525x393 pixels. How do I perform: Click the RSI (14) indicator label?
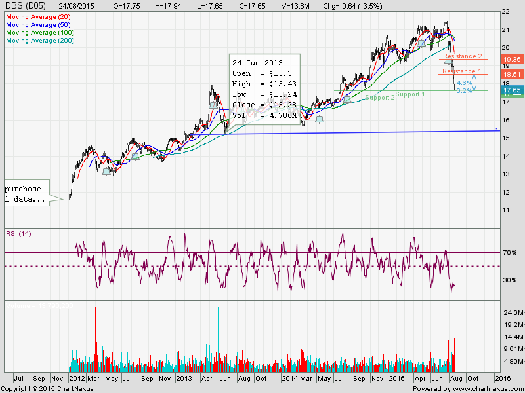(x=18, y=234)
